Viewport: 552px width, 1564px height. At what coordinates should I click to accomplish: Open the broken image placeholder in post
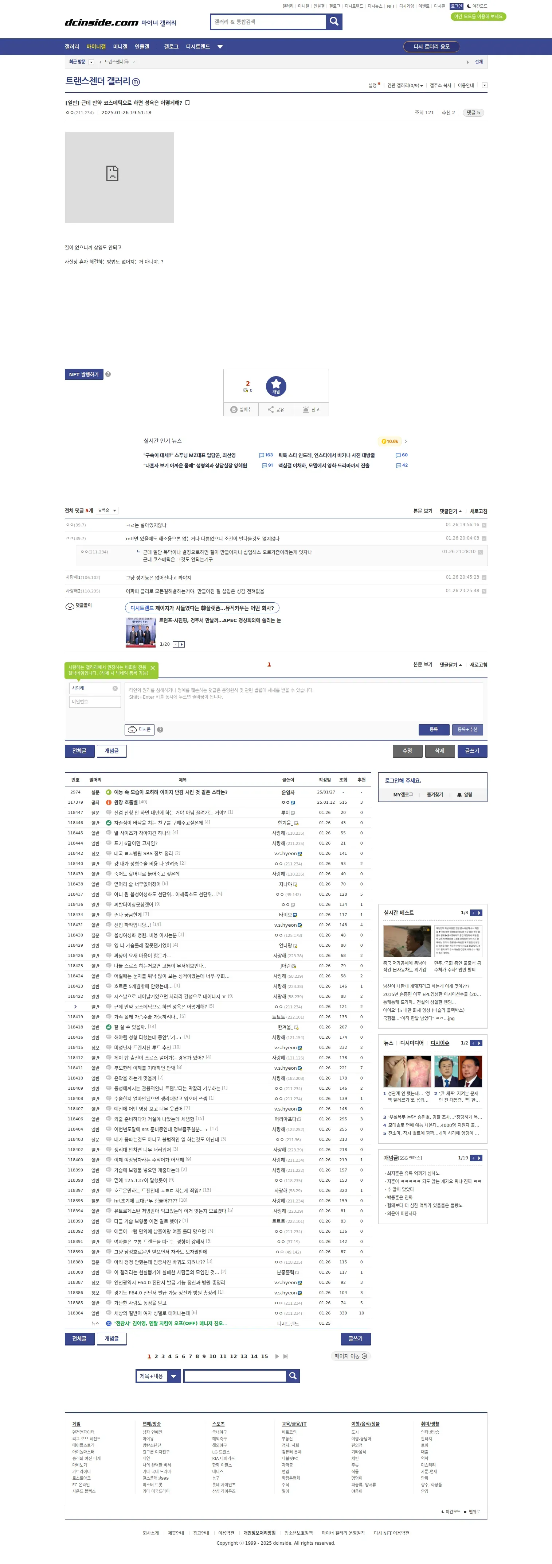click(x=119, y=177)
